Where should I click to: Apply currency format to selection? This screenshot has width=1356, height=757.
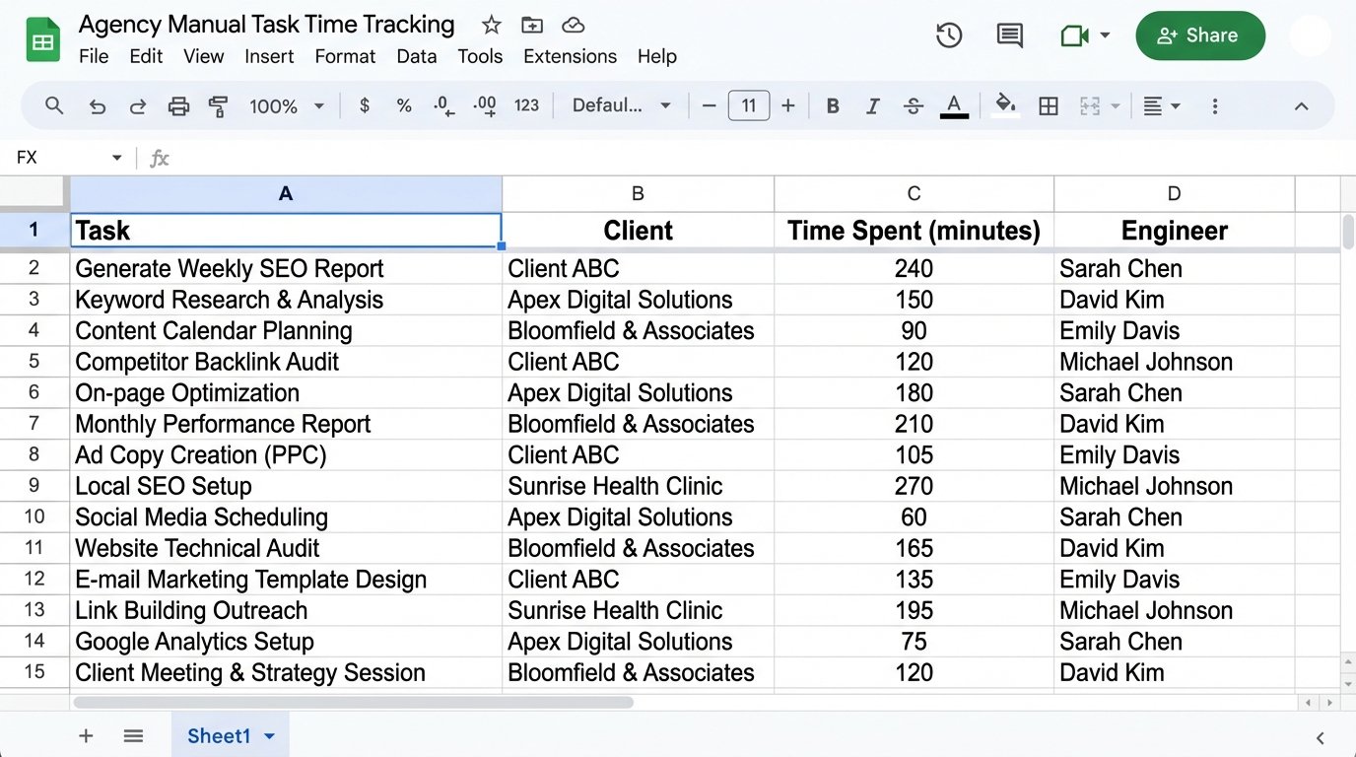tap(364, 105)
